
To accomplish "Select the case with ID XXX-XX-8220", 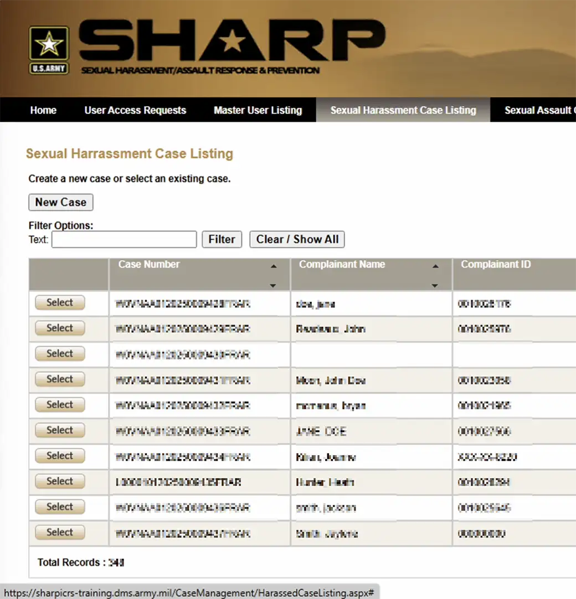I will click(60, 456).
